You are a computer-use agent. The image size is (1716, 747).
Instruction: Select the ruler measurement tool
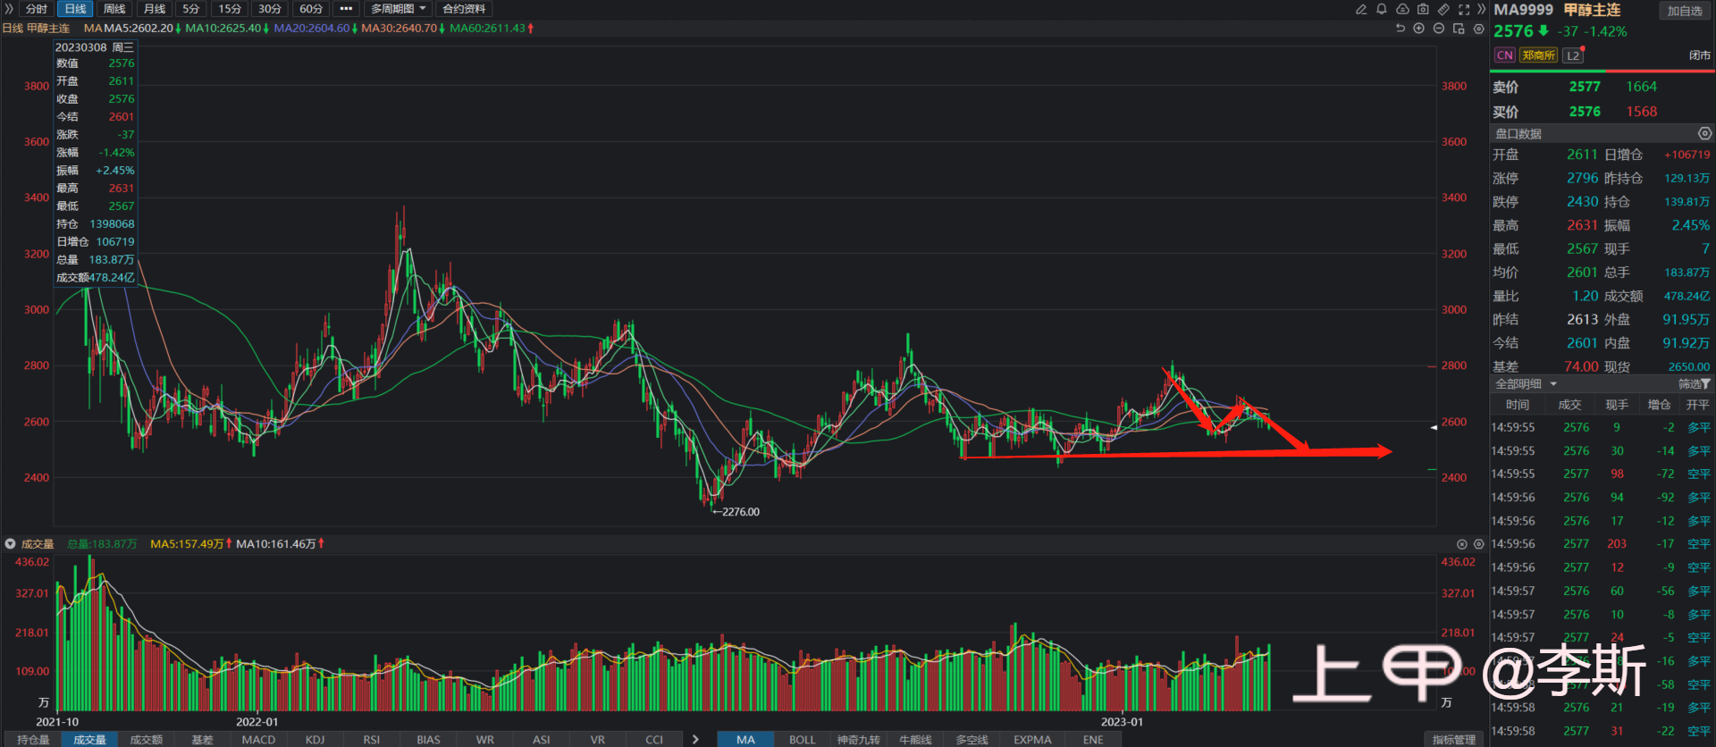1443,9
